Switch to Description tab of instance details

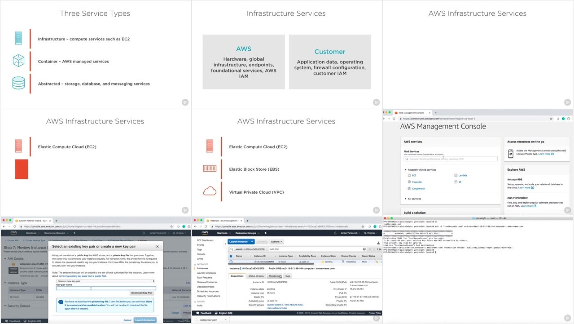(237, 276)
